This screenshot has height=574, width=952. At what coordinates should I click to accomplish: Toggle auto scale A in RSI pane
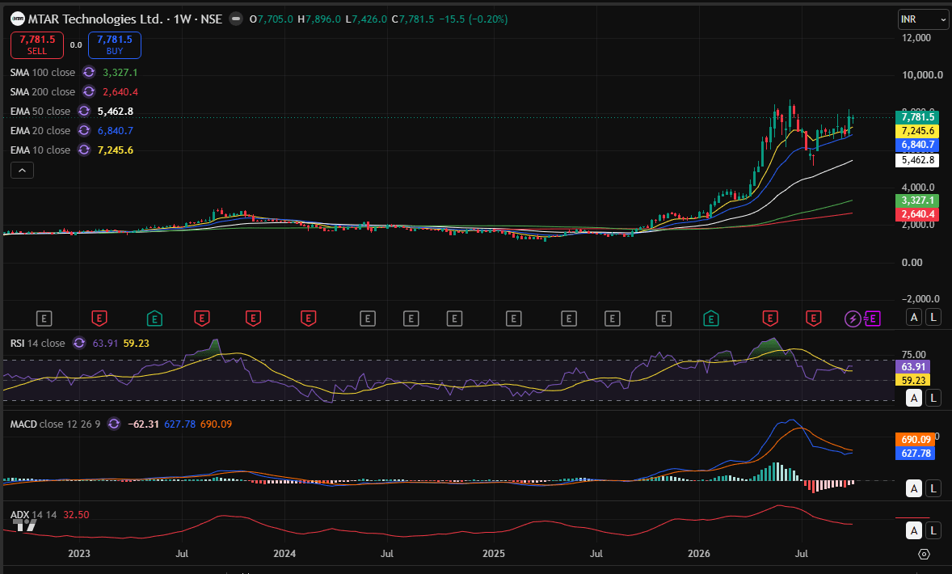point(914,398)
